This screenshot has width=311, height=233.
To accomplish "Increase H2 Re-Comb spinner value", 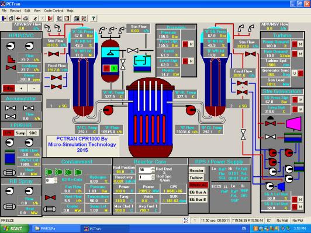I will (56, 179).
